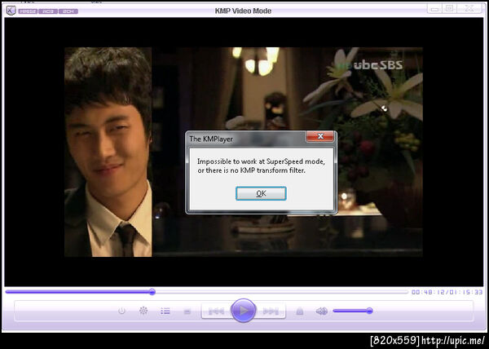
Task: Seek to a later point on progress bar
Action: 282,292
